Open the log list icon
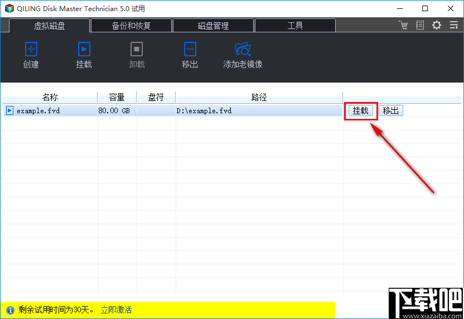This screenshot has width=464, height=319. (x=420, y=25)
